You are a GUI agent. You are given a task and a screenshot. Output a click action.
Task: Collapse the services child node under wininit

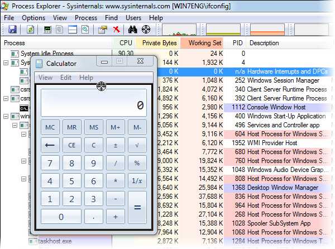15,125
